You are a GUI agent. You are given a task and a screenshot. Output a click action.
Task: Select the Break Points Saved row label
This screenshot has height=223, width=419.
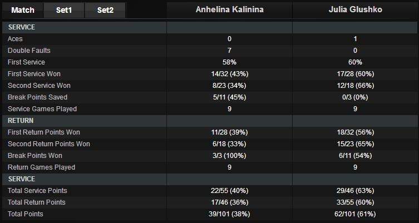pos(37,97)
